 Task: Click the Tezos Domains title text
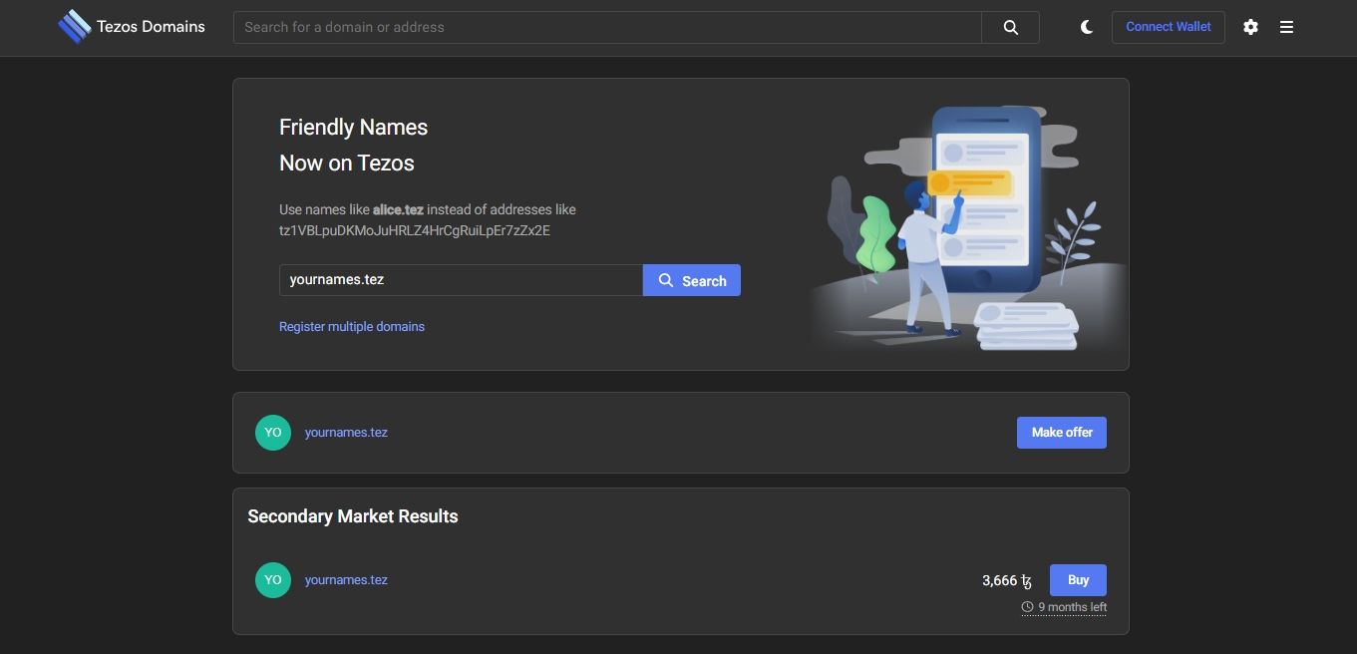tap(151, 27)
